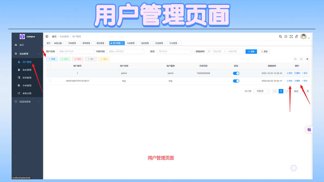The width and height of the screenshot is (324, 182).
Task: Click phone number 15888888888 cell
Action: point(203,73)
